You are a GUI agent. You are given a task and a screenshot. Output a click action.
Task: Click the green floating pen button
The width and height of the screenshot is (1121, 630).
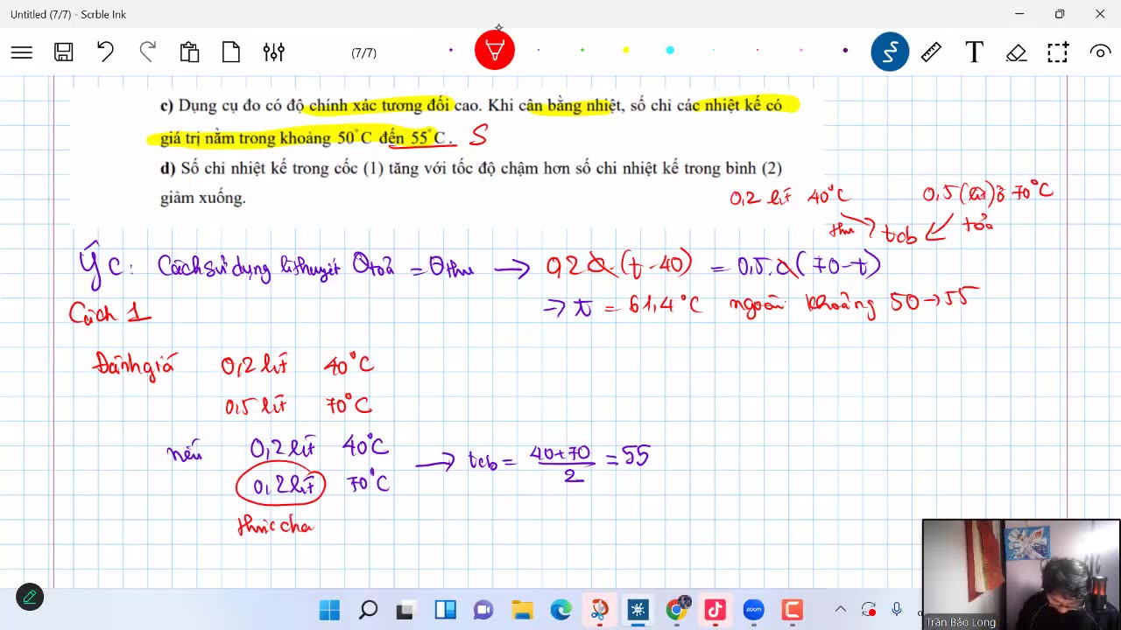tap(30, 597)
